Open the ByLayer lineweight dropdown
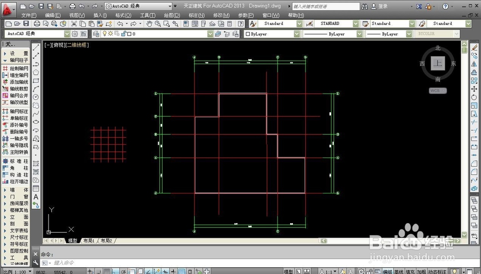This screenshot has height=274, width=481. pyautogui.click(x=409, y=34)
